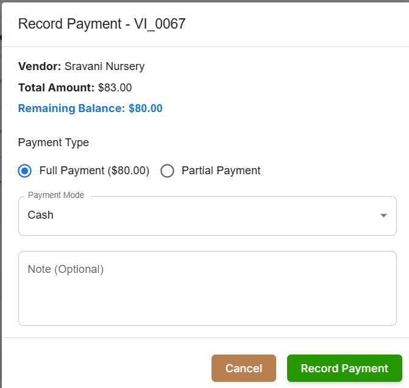409x388 pixels.
Task: Click the 'Record Payment - VI_0067' dialog title
Action: [102, 24]
